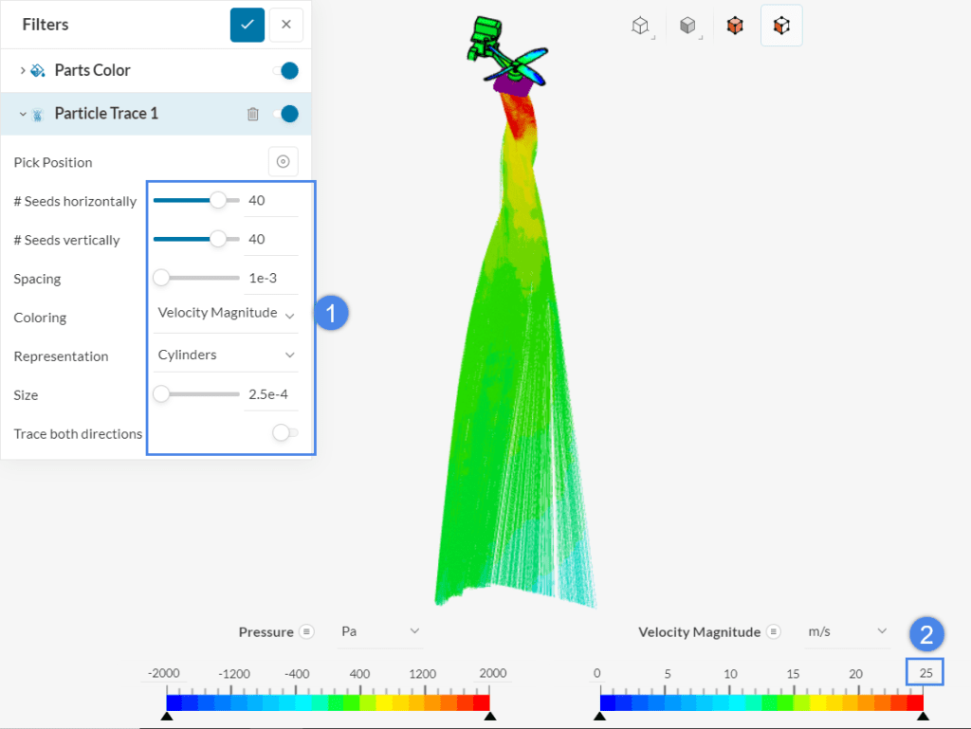Image resolution: width=971 pixels, height=729 pixels.
Task: Open the Coloring dropdown showing Velocity Magnitude
Action: tap(225, 312)
